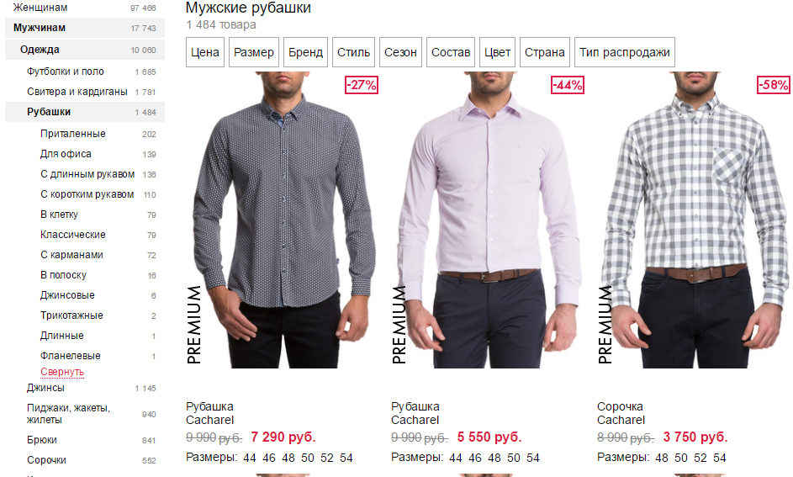Image resolution: width=793 pixels, height=477 pixels.
Task: Click the -58% discount badge
Action: point(774,85)
